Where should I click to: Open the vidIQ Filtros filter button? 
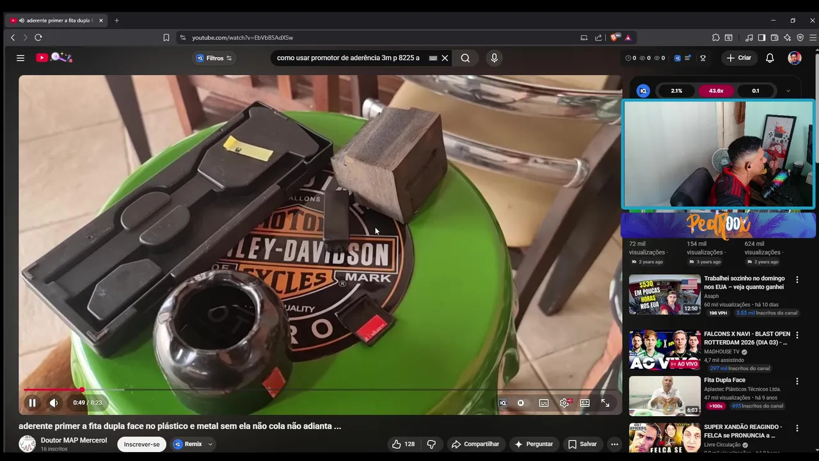coord(214,58)
